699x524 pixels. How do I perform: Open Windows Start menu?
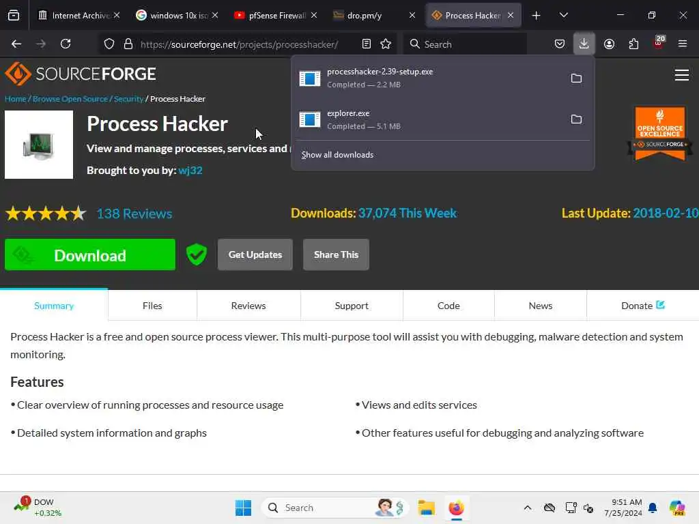point(244,508)
